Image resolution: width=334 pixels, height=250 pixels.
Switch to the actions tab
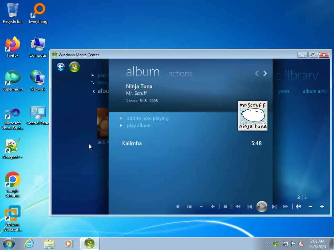(180, 74)
